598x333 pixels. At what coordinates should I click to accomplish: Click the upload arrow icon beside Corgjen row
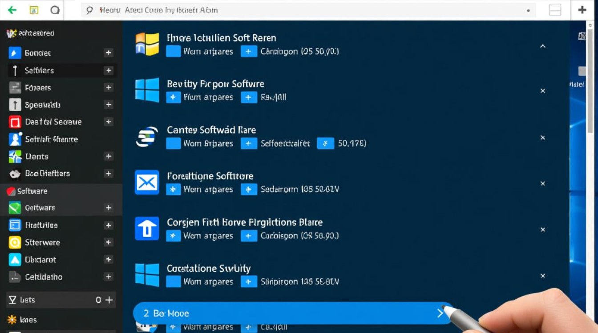[x=147, y=229]
